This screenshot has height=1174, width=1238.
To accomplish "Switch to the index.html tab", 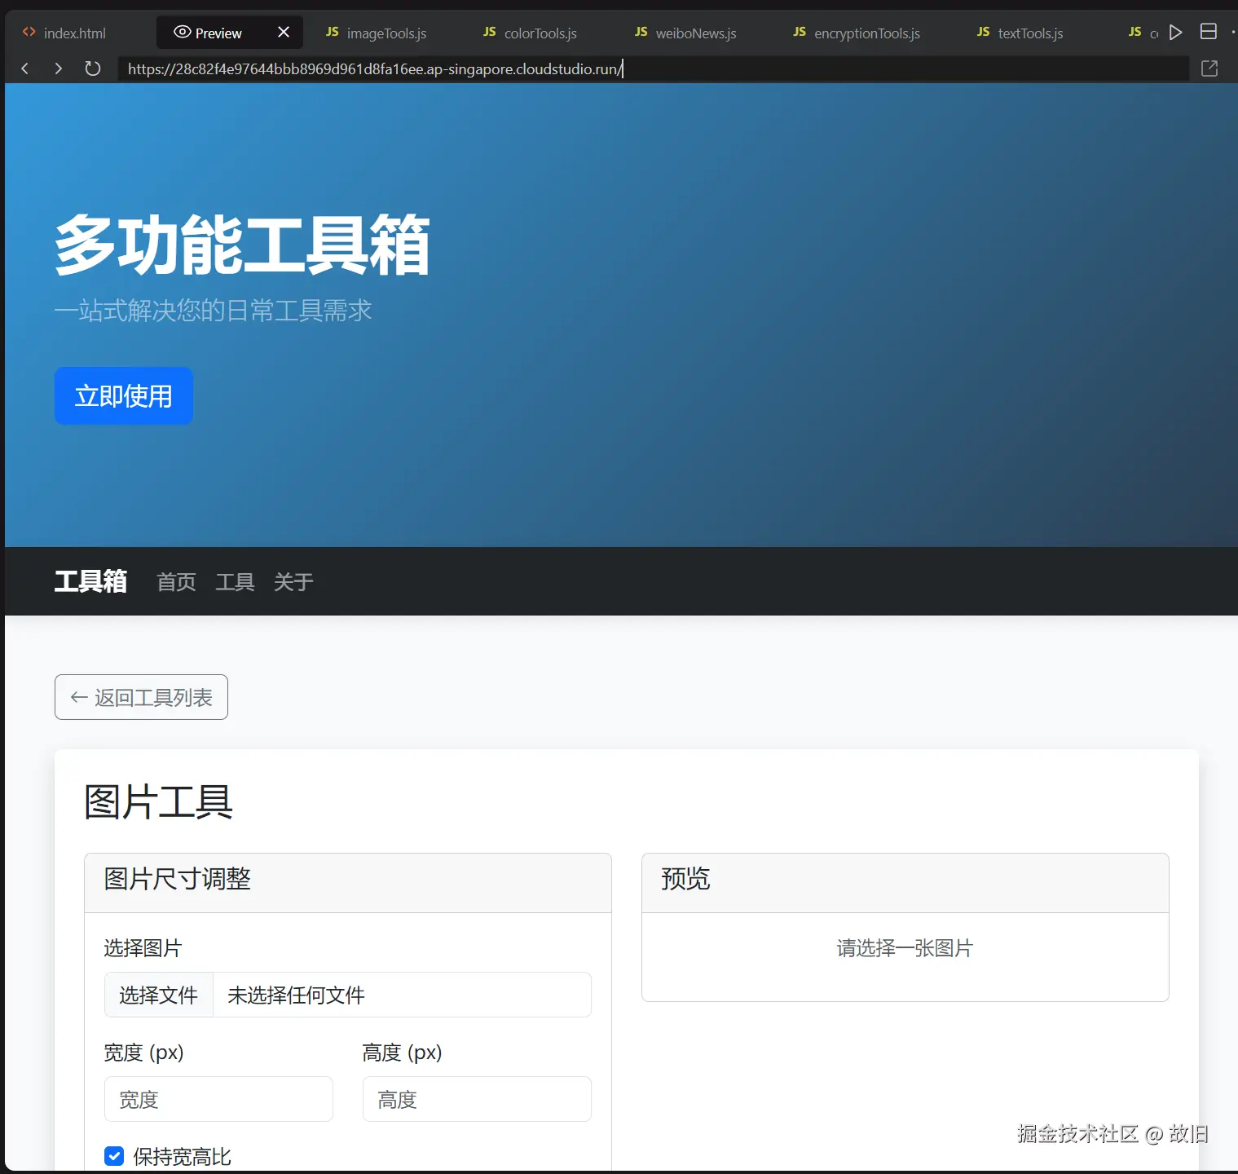I will [65, 33].
